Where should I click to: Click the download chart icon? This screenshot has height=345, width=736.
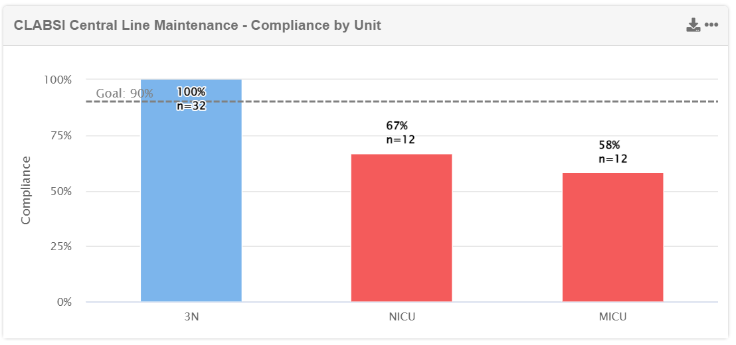click(693, 25)
